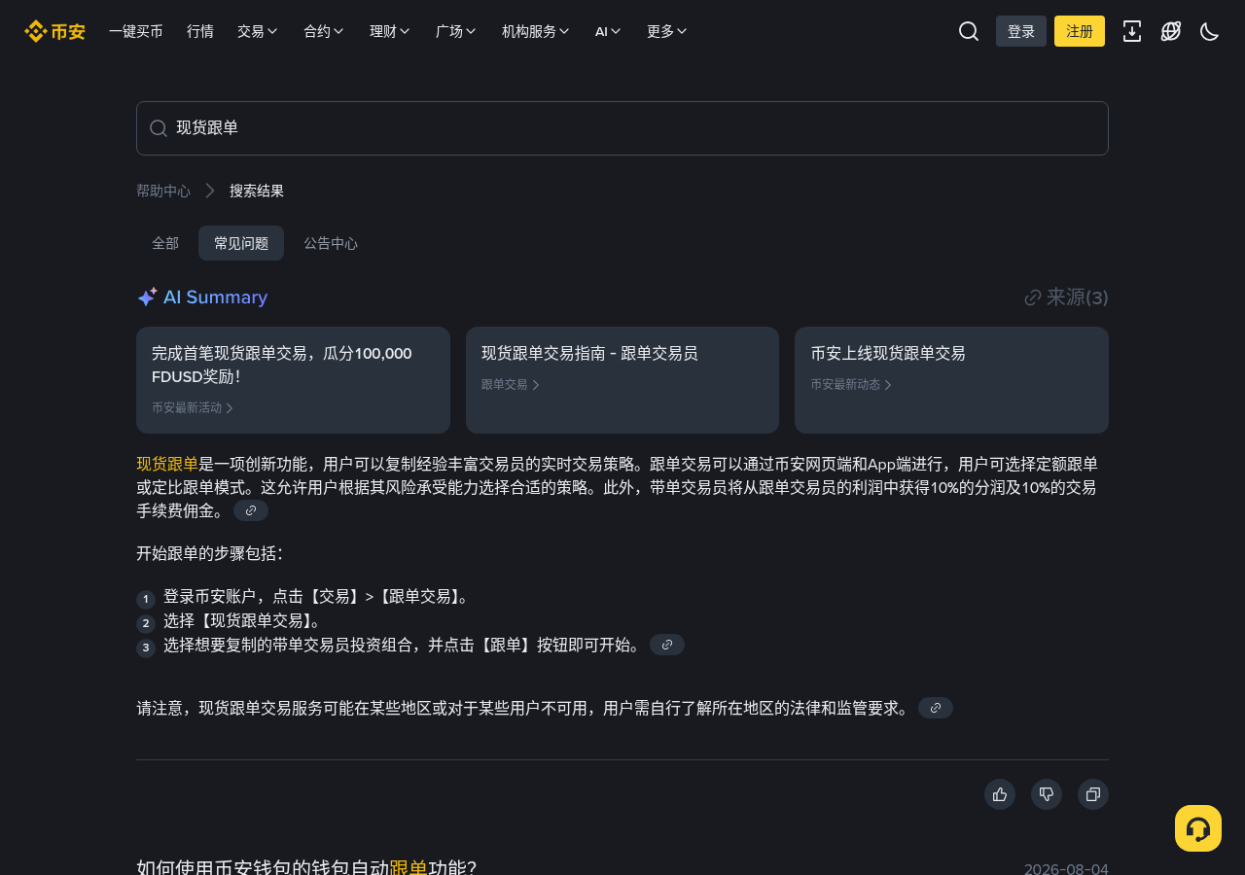
Task: Expand the AI dropdown menu
Action: pos(609,31)
